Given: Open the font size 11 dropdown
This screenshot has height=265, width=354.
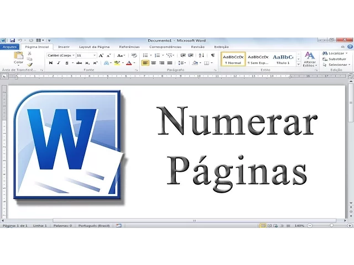Looking at the screenshot, I should pos(95,55).
